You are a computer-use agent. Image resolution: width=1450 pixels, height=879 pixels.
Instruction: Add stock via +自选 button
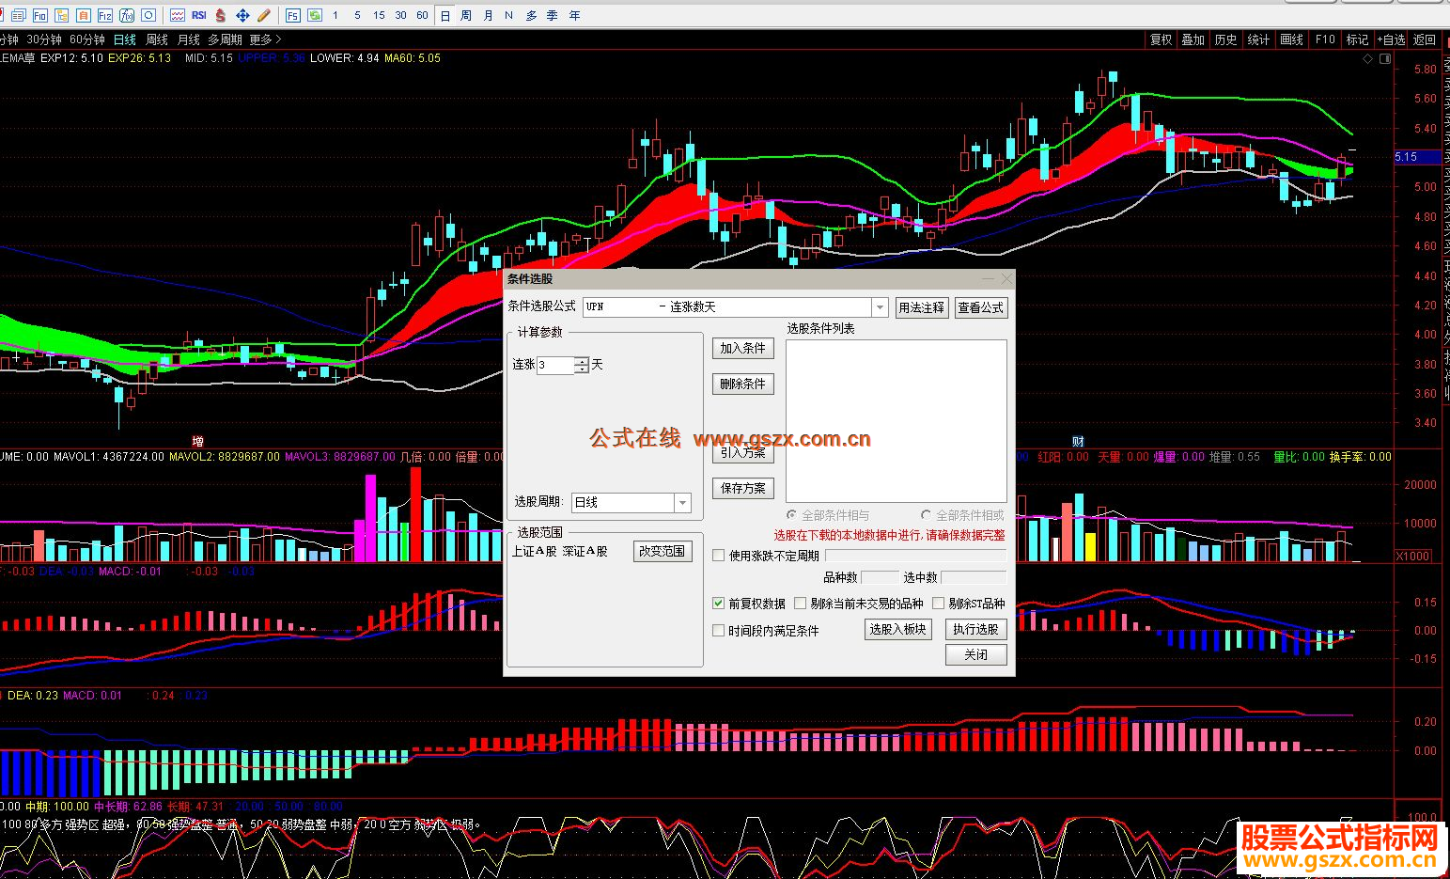1392,39
